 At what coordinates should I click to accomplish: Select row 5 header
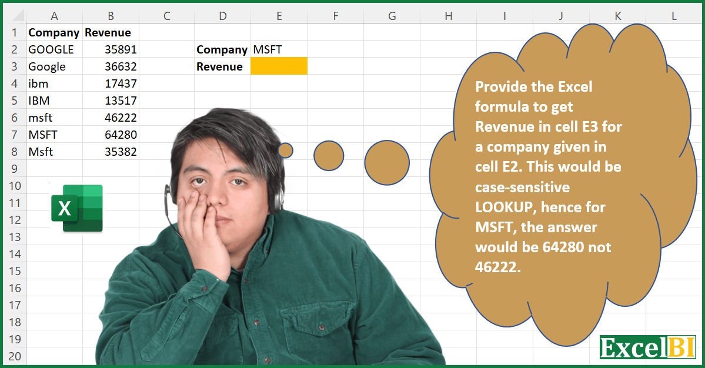point(14,100)
